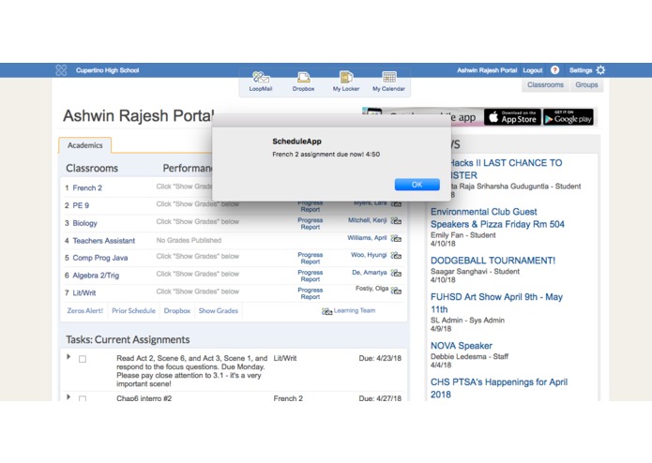
Task: Open NOVA Speaker news item
Action: pyautogui.click(x=462, y=346)
